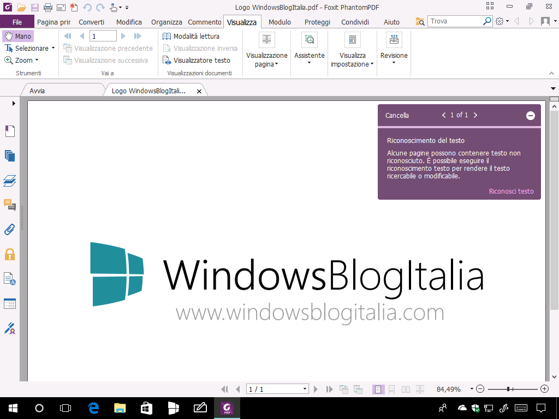Open advanced search folder icon beside Trova

(x=420, y=21)
